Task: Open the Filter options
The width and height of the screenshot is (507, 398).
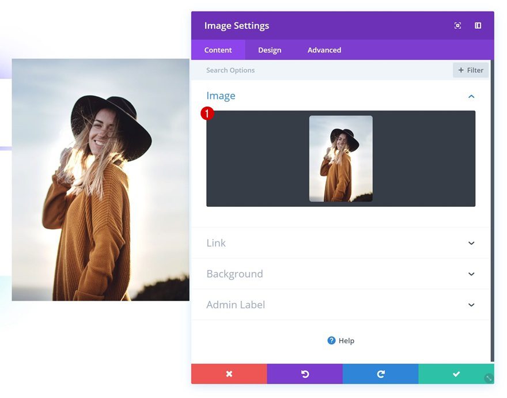Action: coord(470,70)
